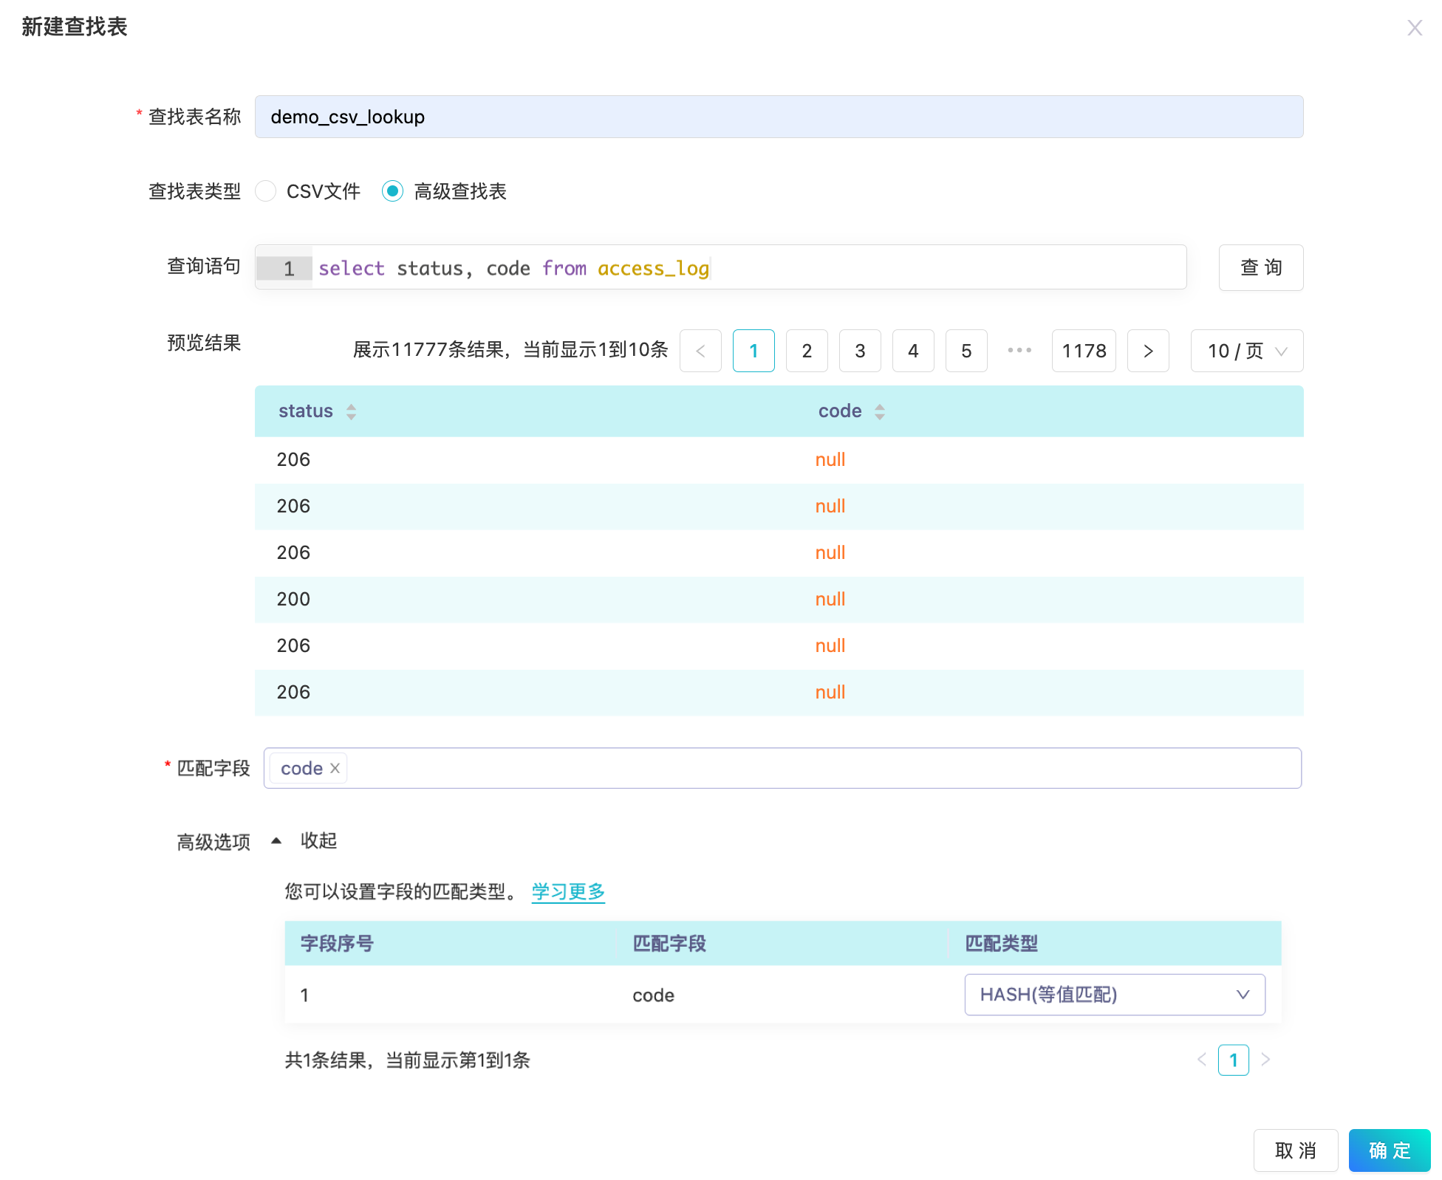Close the 新建查找表 dialog
This screenshot has height=1180, width=1442.
tap(1414, 28)
